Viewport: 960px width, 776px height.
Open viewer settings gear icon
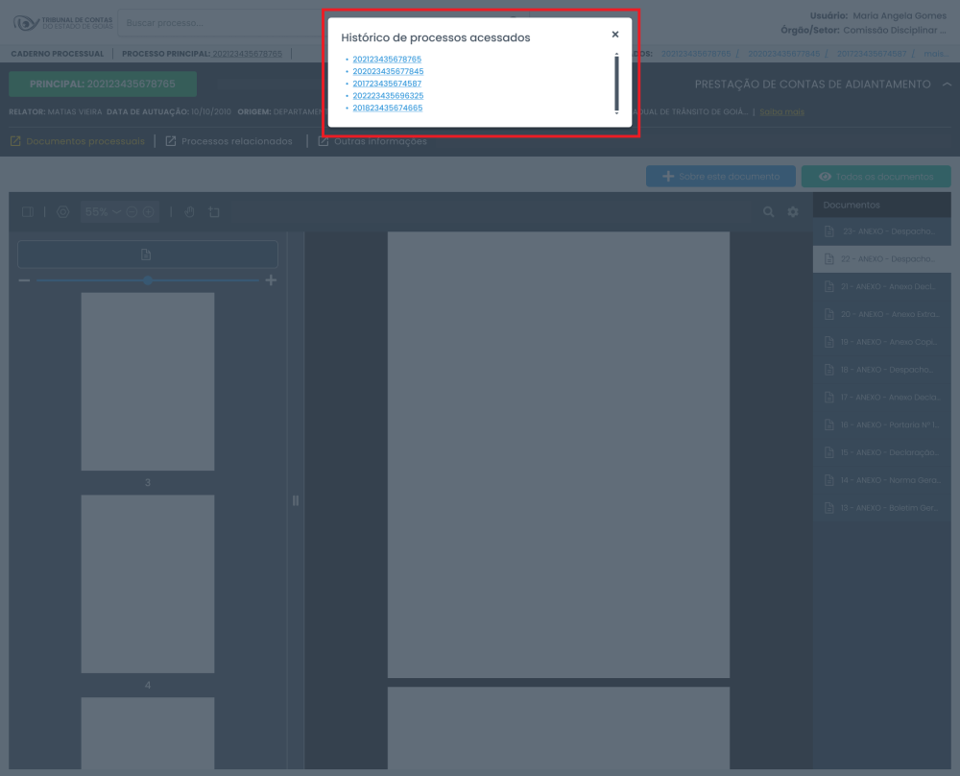click(x=793, y=212)
